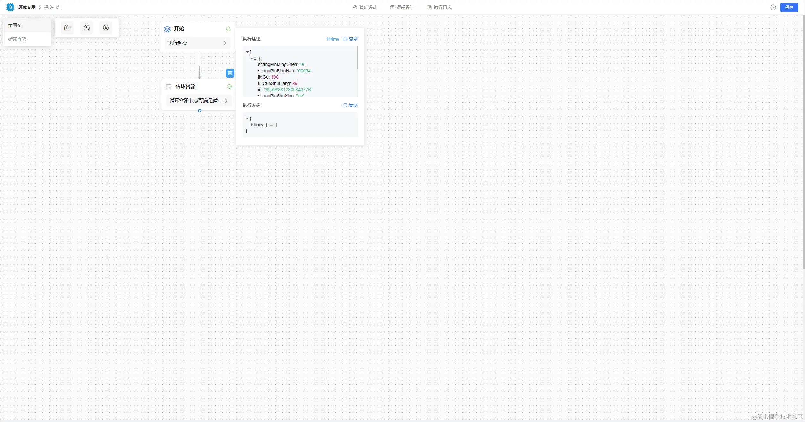This screenshot has width=805, height=422.
Task: Collapse the item 0 object in 执行结果
Action: [x=252, y=58]
